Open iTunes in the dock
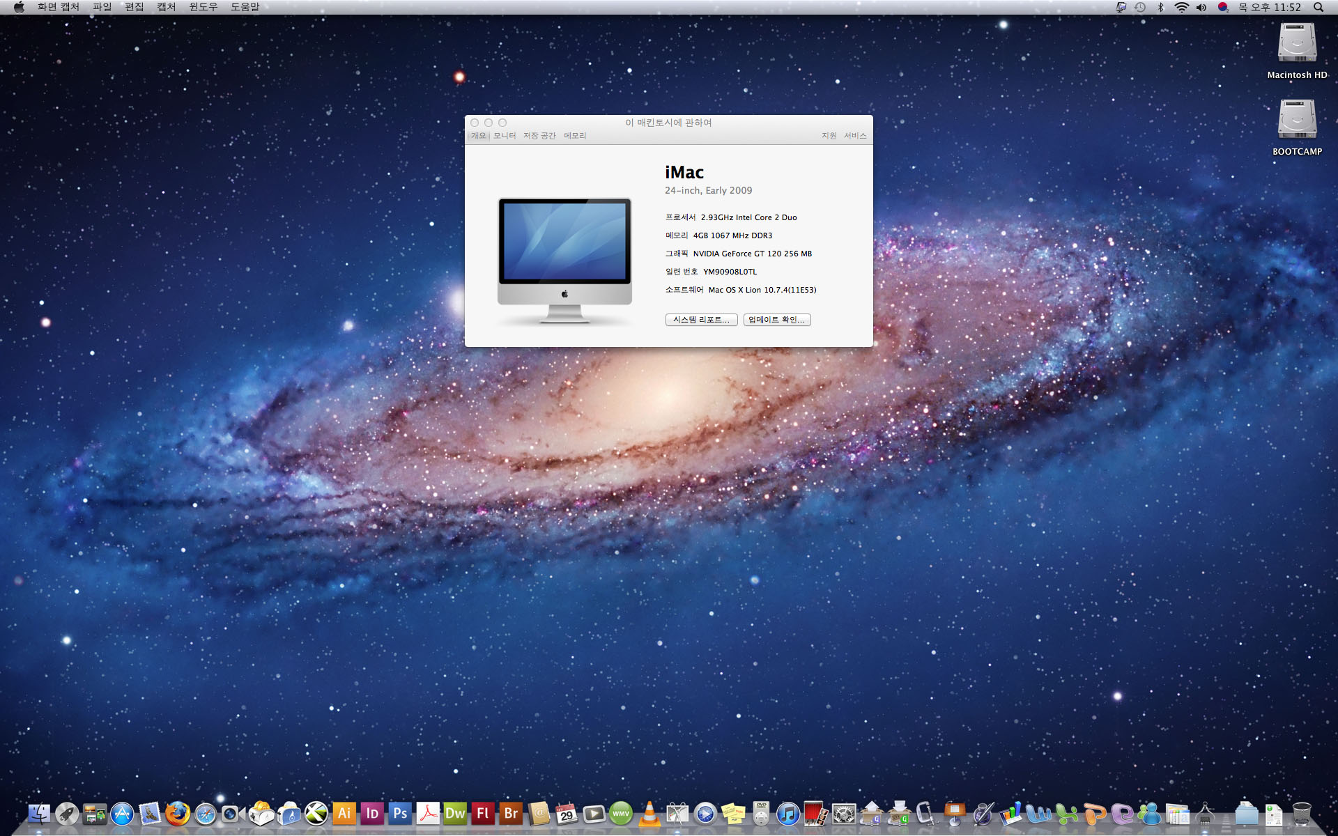This screenshot has height=836, width=1338. [x=787, y=813]
